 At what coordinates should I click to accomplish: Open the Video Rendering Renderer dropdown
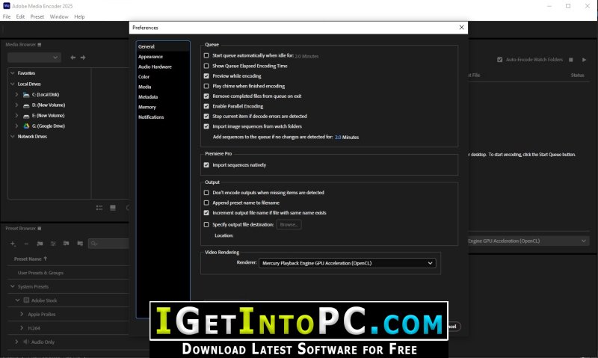(348, 263)
